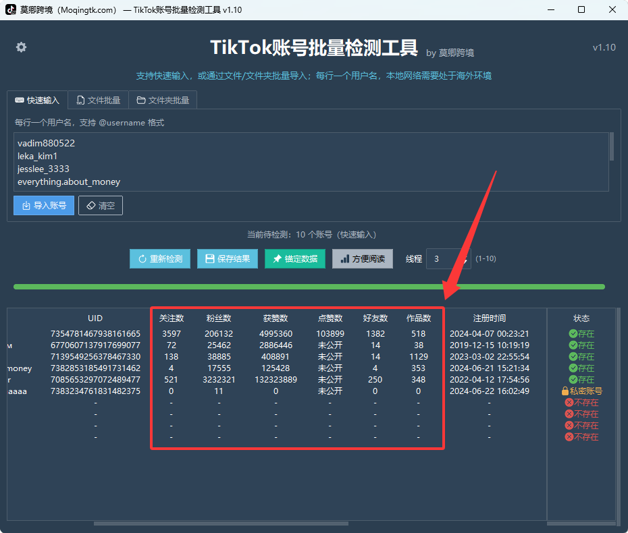
Task: Click the UID column header
Action: tap(95, 318)
